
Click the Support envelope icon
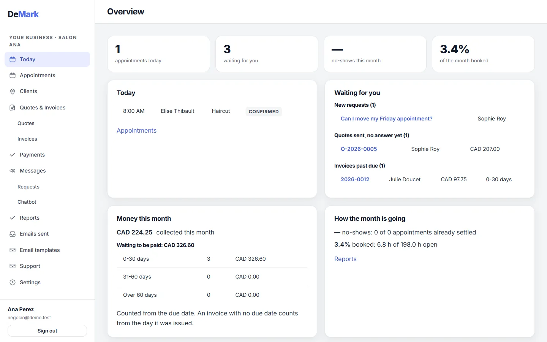pyautogui.click(x=13, y=266)
